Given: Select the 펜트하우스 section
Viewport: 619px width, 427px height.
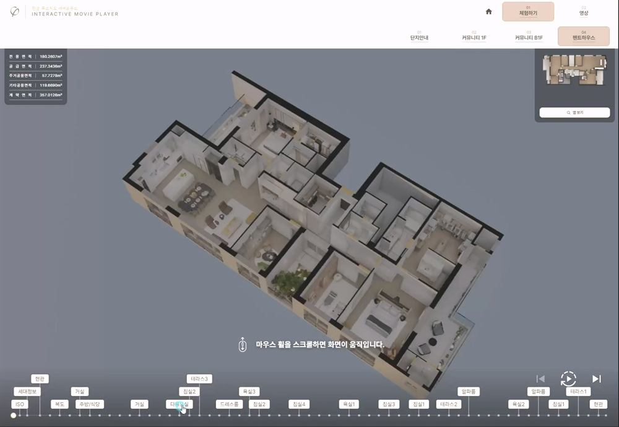Looking at the screenshot, I should coord(584,37).
